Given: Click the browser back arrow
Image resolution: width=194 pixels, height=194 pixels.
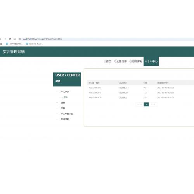Looking at the screenshot, I should pyautogui.click(x=1, y=39).
